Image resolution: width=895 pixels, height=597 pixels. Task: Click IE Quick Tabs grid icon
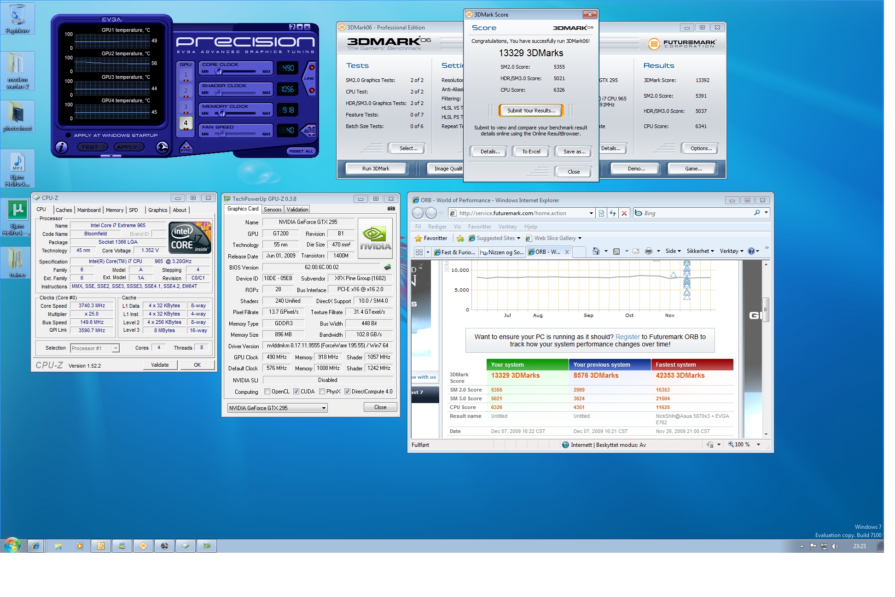pyautogui.click(x=419, y=252)
